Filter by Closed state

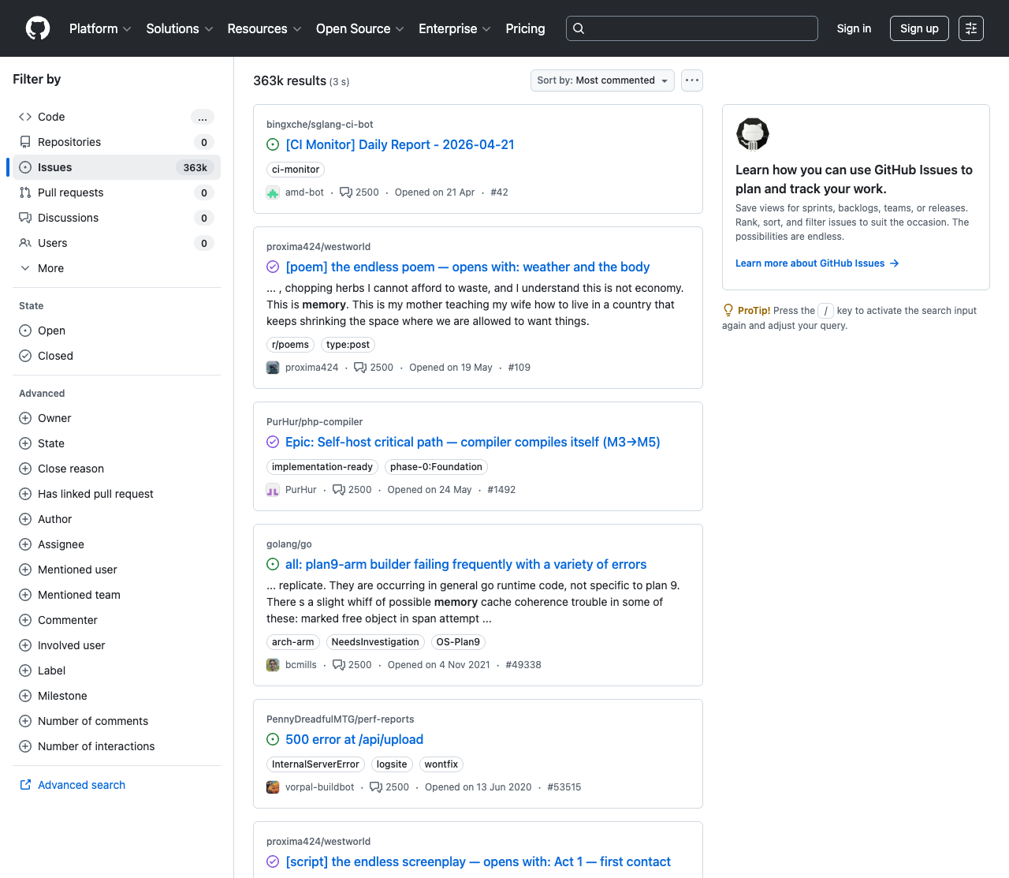[x=117, y=356]
